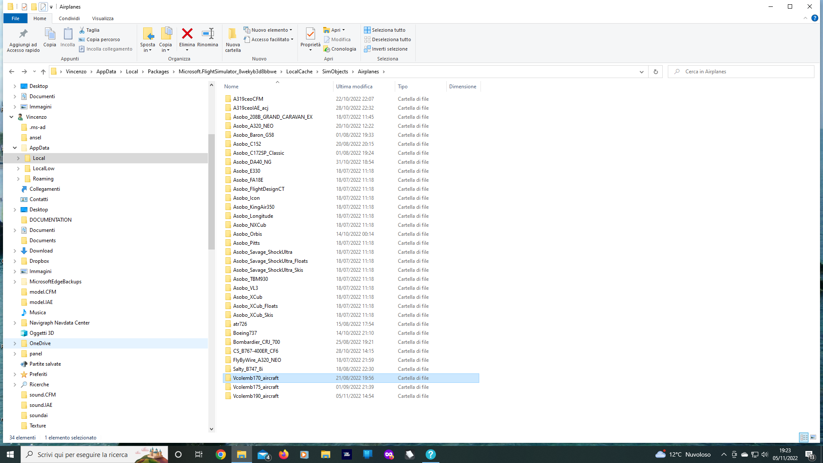This screenshot has height=463, width=823.
Task: Click Seleziona tutto in the ribbon
Action: click(x=384, y=30)
